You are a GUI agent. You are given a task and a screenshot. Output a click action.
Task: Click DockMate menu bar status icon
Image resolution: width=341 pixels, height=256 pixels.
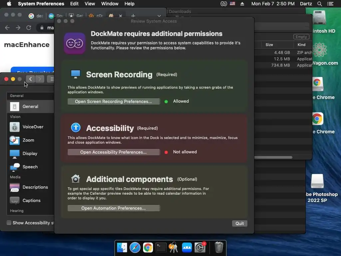tap(223, 4)
